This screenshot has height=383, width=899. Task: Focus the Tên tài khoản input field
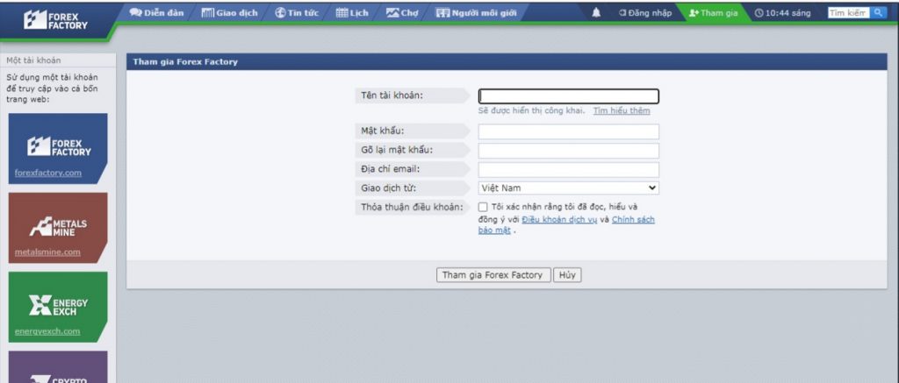pos(568,96)
